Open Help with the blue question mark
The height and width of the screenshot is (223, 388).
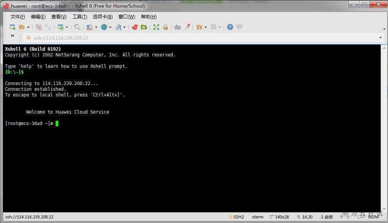[230, 27]
